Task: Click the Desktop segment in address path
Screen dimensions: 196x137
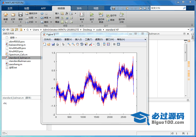Action: pos(87,30)
